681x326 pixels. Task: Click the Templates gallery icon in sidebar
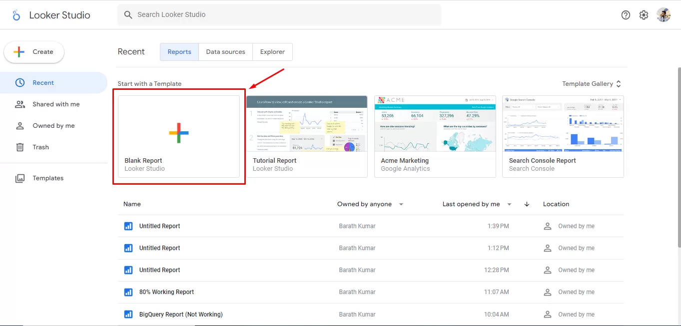coord(20,178)
